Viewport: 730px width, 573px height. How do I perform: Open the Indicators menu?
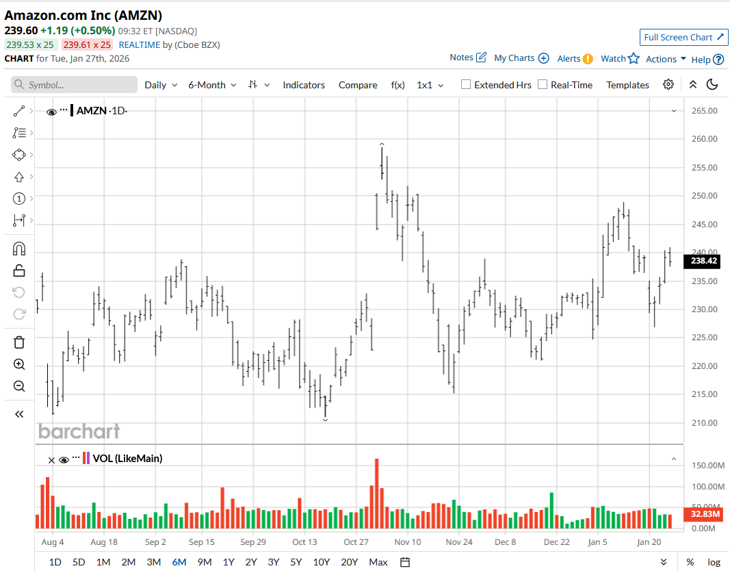304,85
